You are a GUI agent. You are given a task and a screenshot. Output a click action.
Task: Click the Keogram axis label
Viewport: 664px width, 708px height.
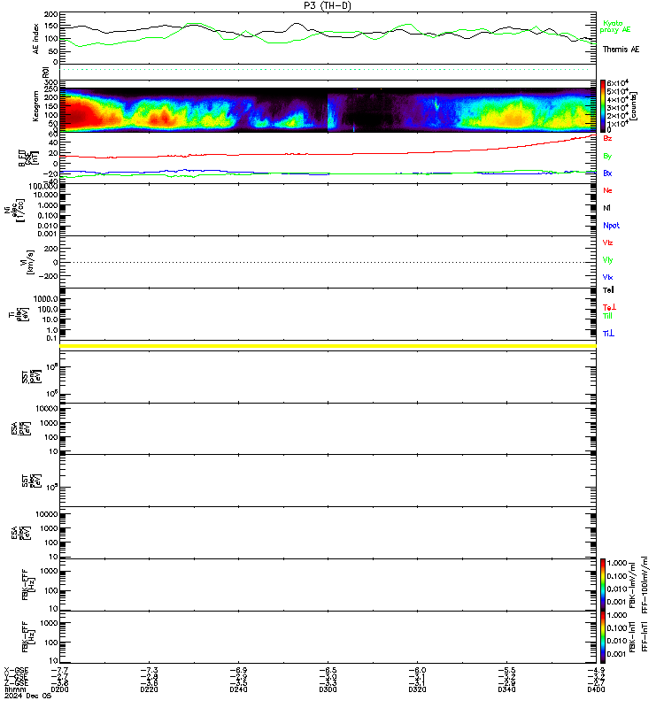[35, 106]
